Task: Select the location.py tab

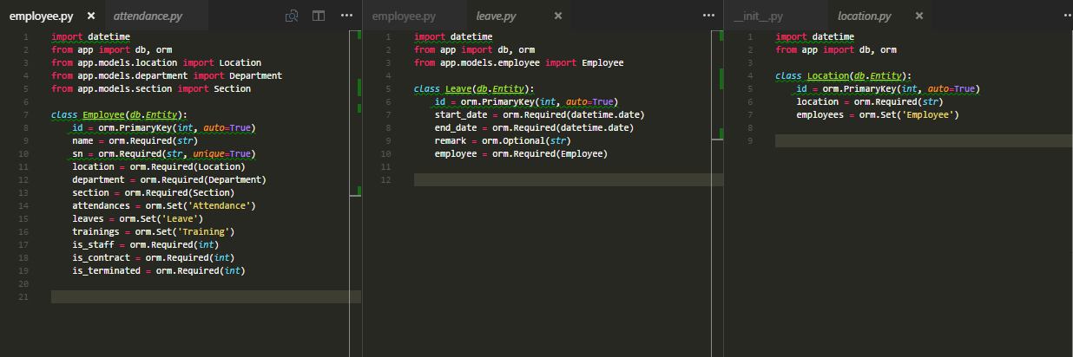Action: click(x=864, y=16)
